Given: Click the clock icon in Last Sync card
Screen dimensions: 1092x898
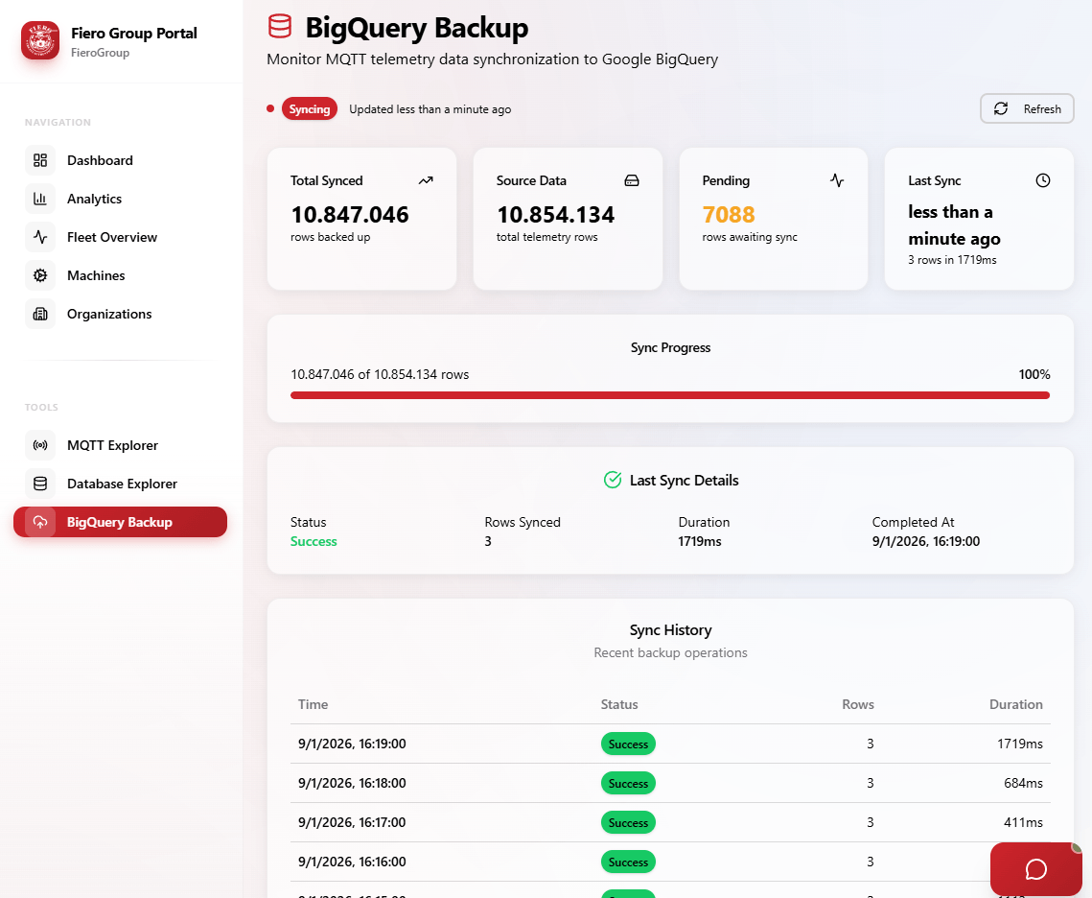Looking at the screenshot, I should pos(1043,180).
